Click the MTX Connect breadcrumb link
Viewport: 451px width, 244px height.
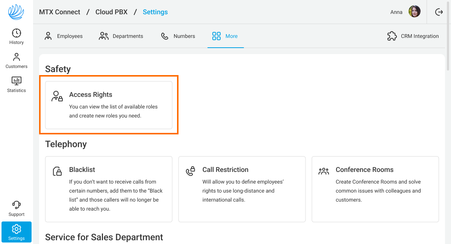point(60,12)
